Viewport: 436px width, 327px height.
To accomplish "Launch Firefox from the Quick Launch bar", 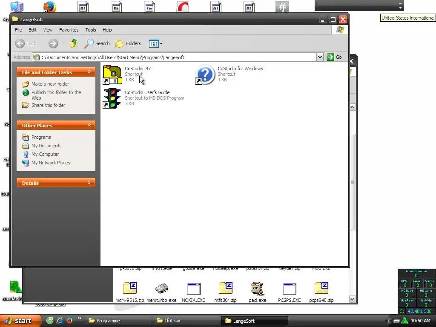I will coord(69,320).
